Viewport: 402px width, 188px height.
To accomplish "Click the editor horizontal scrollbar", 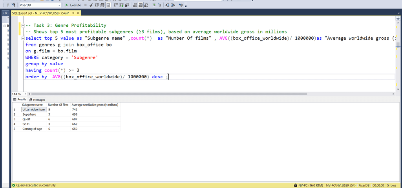I will (x=196, y=94).
